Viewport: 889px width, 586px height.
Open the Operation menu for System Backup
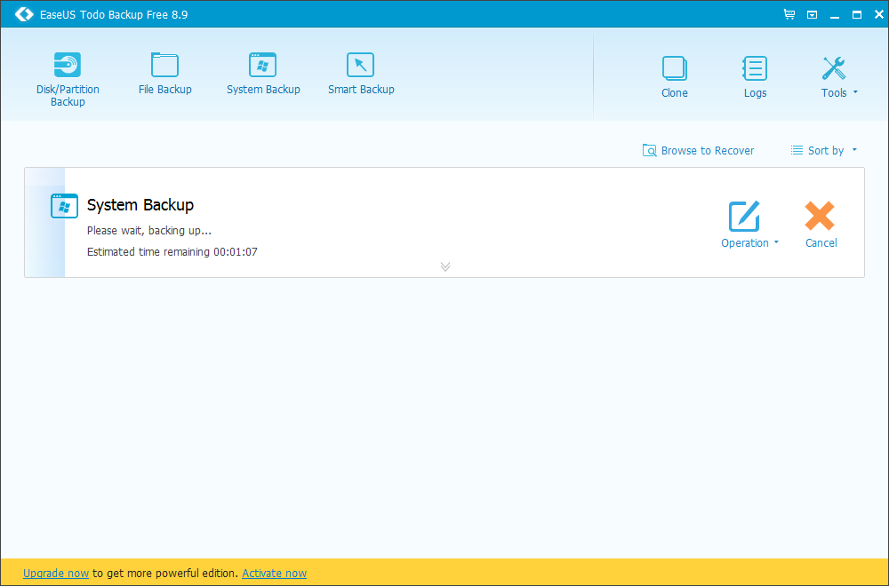tap(749, 225)
